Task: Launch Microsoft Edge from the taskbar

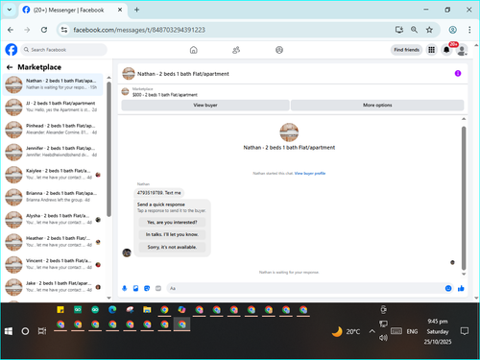Action: [x=112, y=309]
